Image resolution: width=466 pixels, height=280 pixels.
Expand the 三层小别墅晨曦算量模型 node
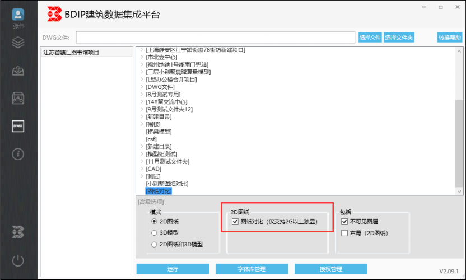[x=142, y=72]
